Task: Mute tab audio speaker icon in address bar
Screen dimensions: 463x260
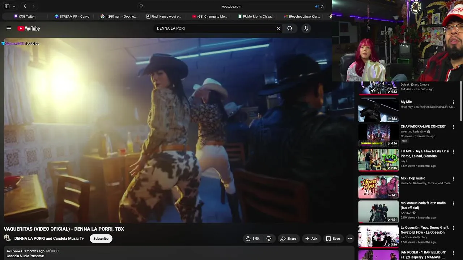Action: click(317, 6)
